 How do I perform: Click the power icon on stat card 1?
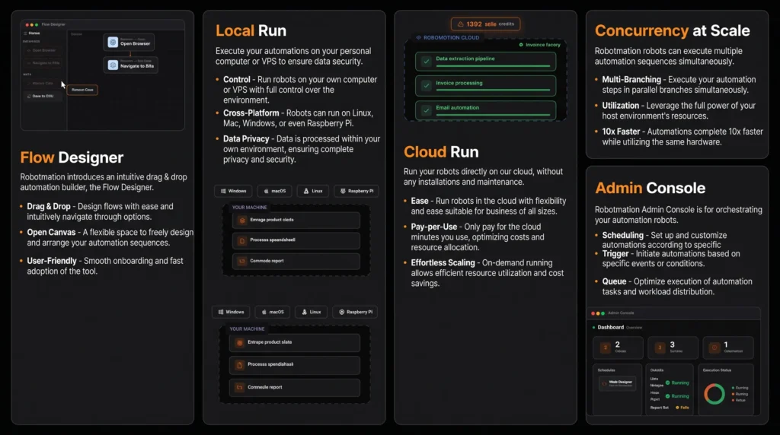pos(714,348)
